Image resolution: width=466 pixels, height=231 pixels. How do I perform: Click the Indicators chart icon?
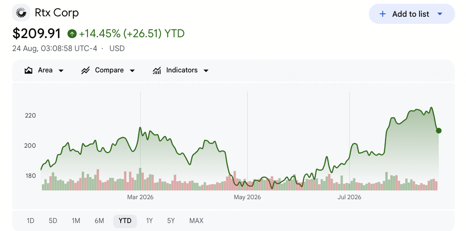157,70
